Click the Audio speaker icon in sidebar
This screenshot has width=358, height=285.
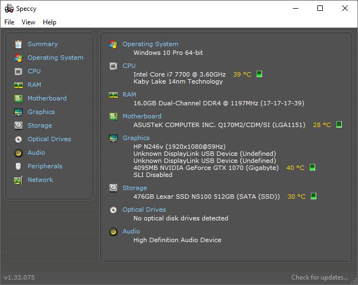[18, 153]
